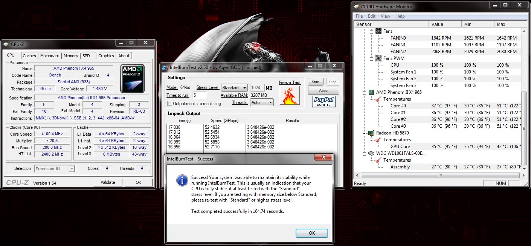Click thermometer icon under AMD Phenom II node
Image resolution: width=531 pixels, height=246 pixels.
click(378, 99)
